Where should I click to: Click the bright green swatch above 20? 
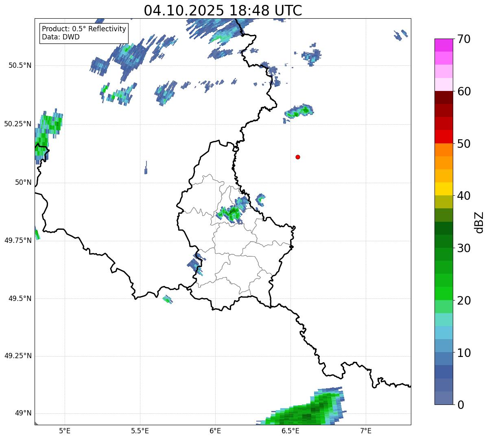point(443,293)
